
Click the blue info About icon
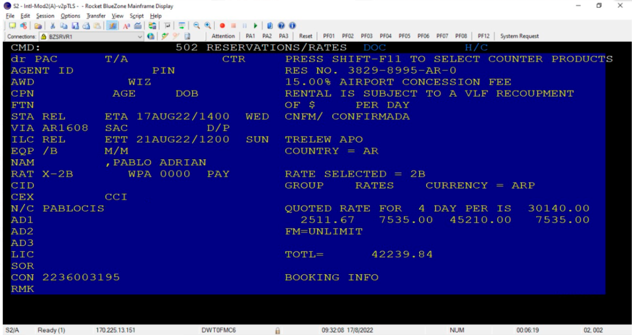tap(292, 26)
